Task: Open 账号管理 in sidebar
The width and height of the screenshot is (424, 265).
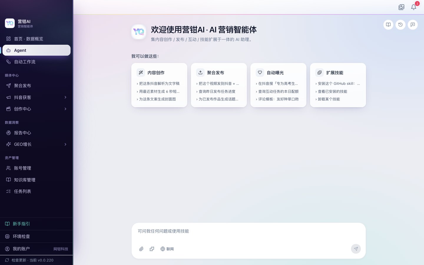Action: (x=37, y=168)
